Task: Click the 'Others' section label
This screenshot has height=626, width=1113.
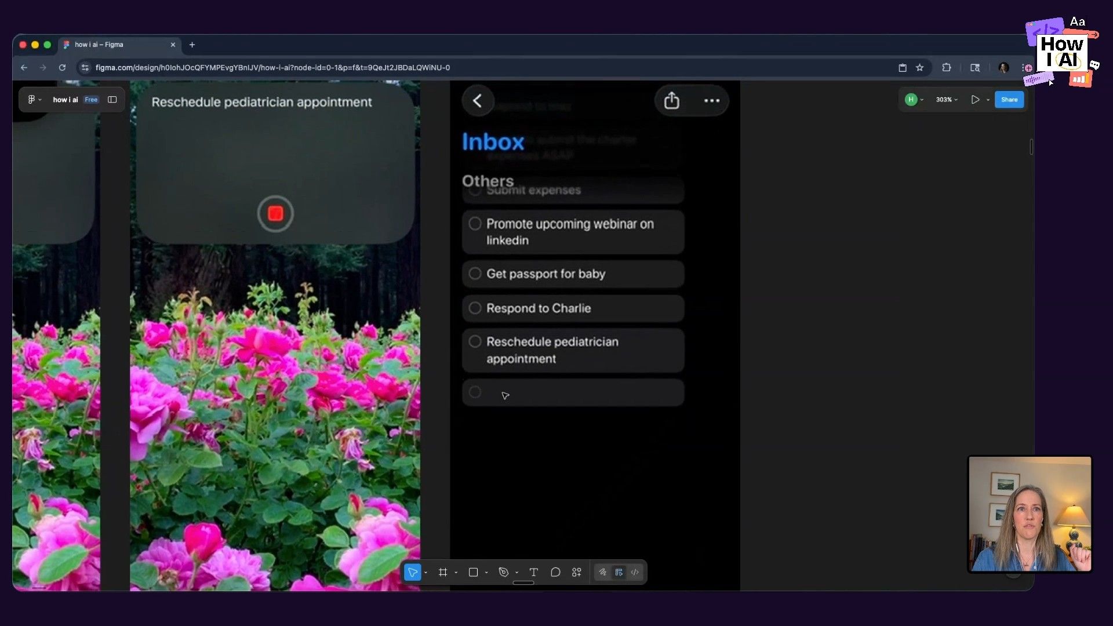Action: pos(488,181)
